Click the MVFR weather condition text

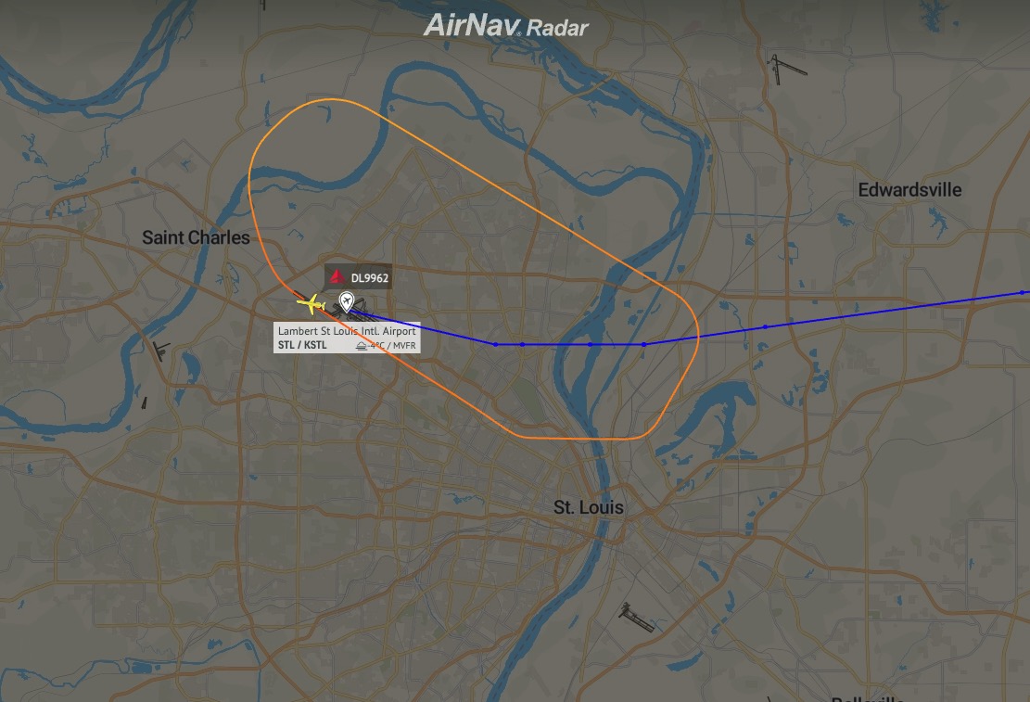[404, 346]
